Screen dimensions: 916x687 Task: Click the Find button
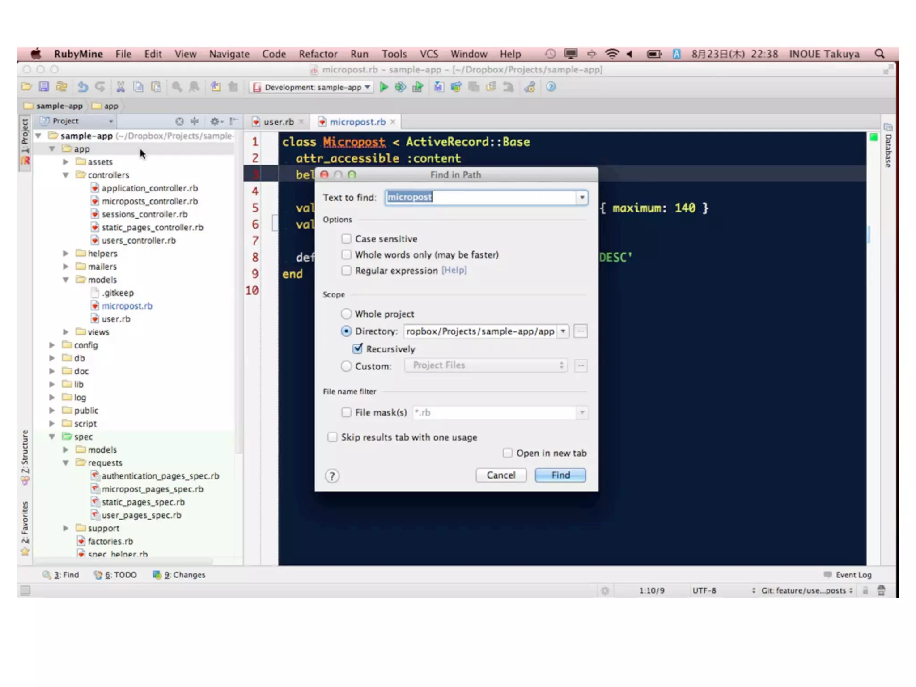560,475
